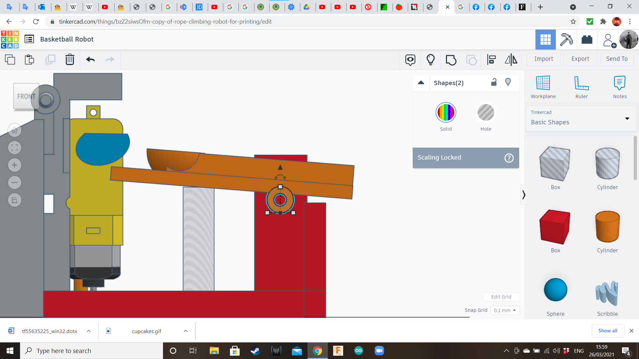
Task: Click the Edit Grid button
Action: pos(501,297)
